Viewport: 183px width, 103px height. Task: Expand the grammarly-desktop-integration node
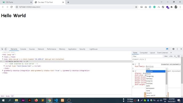(x=3, y=70)
